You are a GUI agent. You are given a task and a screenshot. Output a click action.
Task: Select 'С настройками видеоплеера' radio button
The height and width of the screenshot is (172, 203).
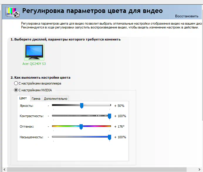pyautogui.click(x=16, y=84)
